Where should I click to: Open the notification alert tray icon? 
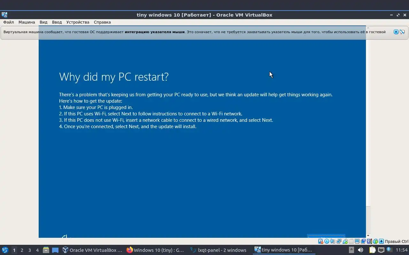coord(389,250)
